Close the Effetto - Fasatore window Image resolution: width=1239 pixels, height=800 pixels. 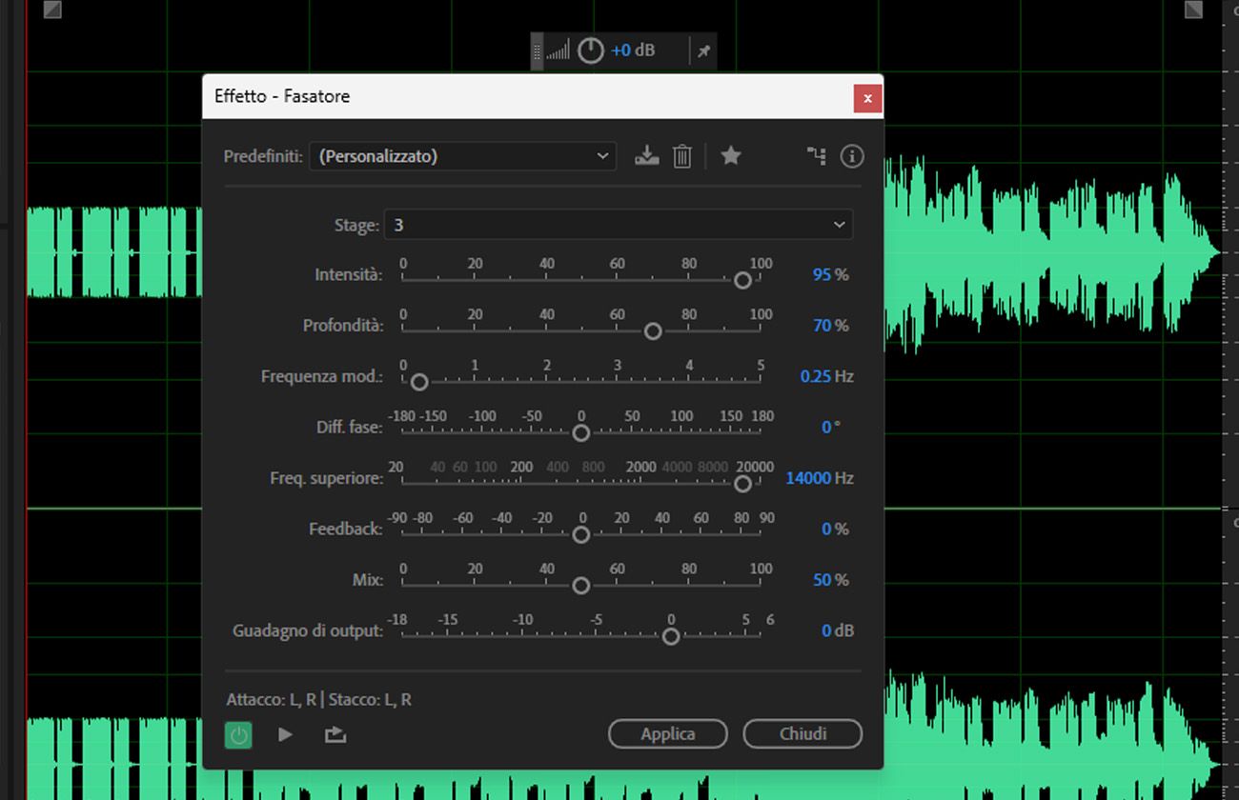(x=867, y=98)
